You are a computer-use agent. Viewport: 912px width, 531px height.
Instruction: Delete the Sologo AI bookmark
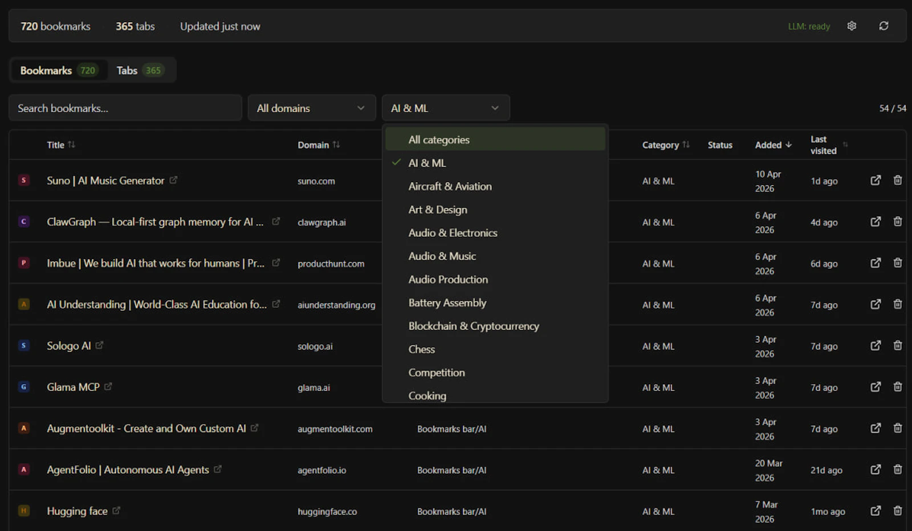tap(897, 345)
